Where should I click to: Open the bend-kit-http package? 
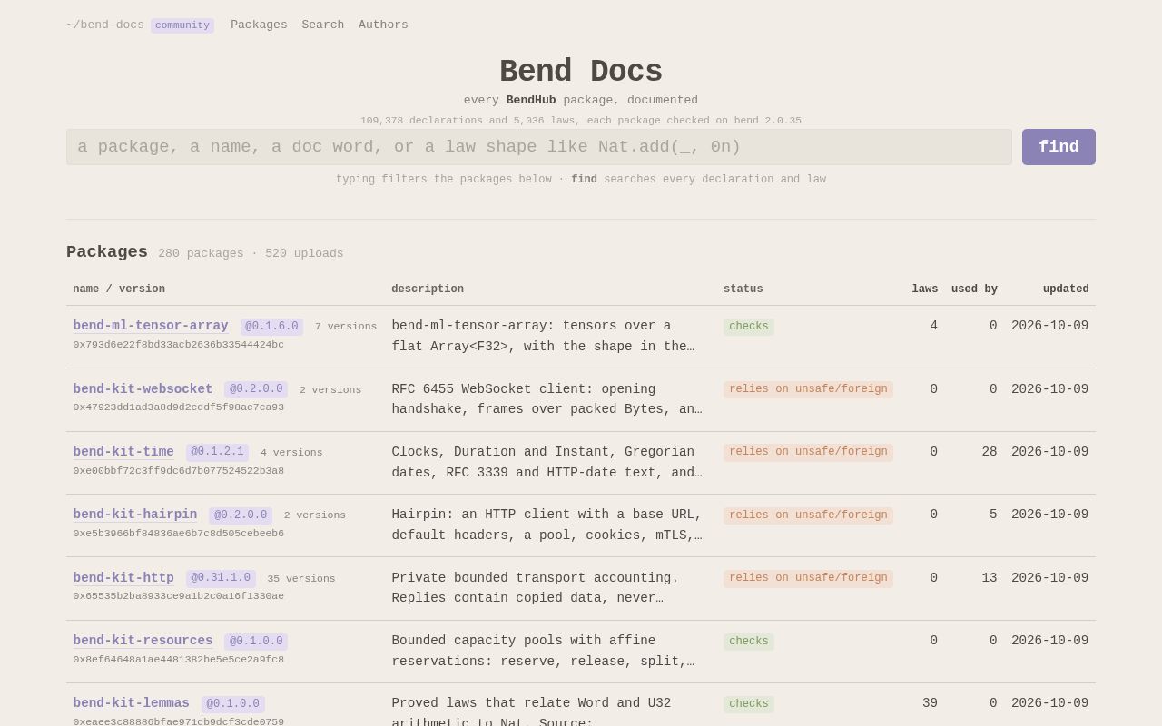click(x=123, y=578)
